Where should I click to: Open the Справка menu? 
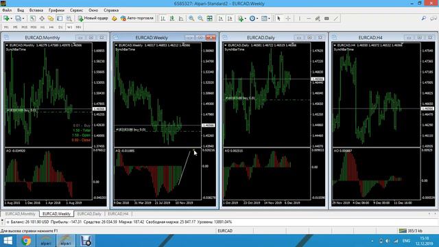tap(111, 10)
